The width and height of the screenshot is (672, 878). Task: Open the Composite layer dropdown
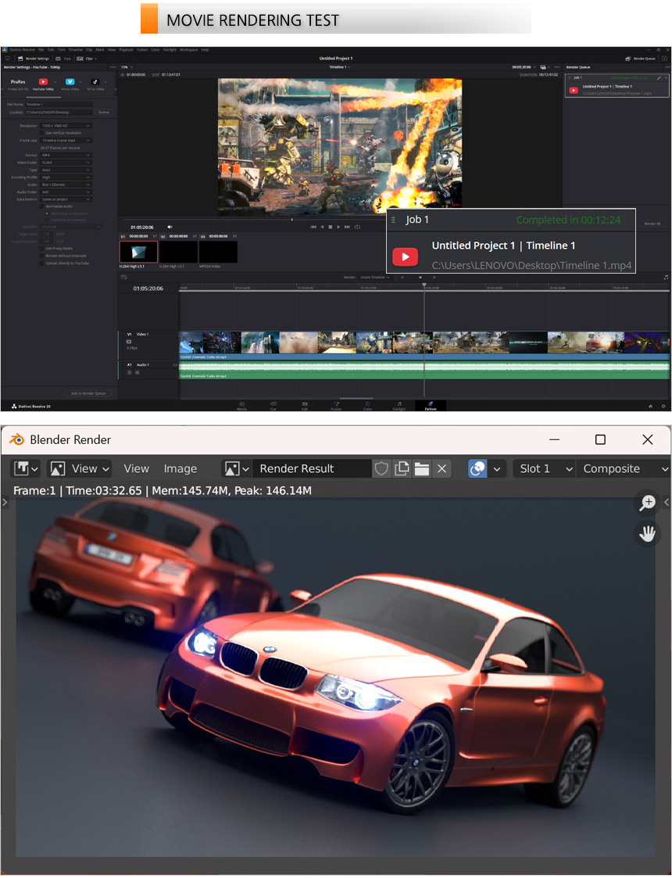pos(624,468)
